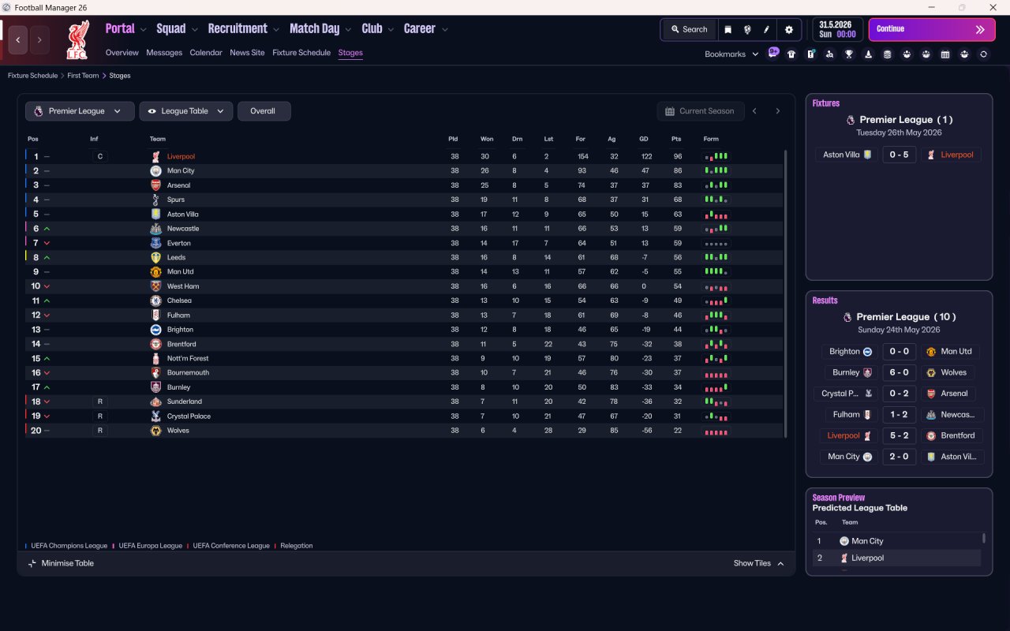Expand the Recruitment menu chevron
The image size is (1010, 631).
[x=276, y=30]
